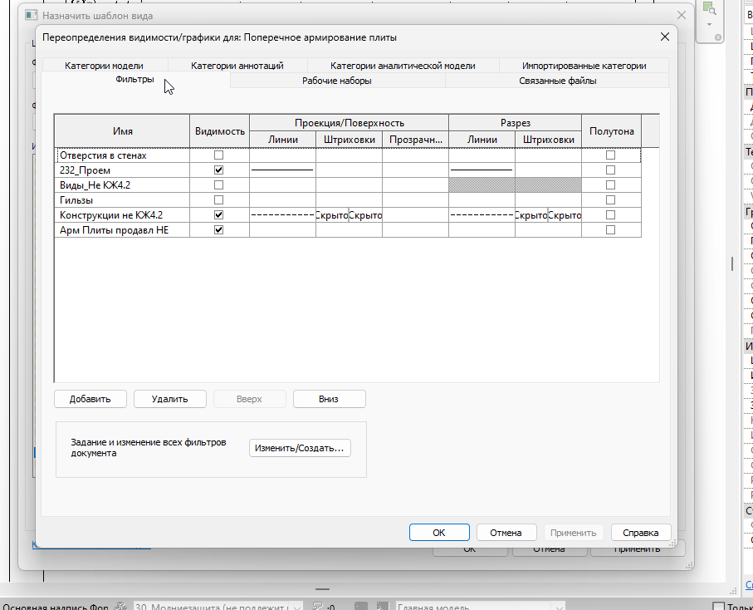Click the Добавить button

(90, 399)
